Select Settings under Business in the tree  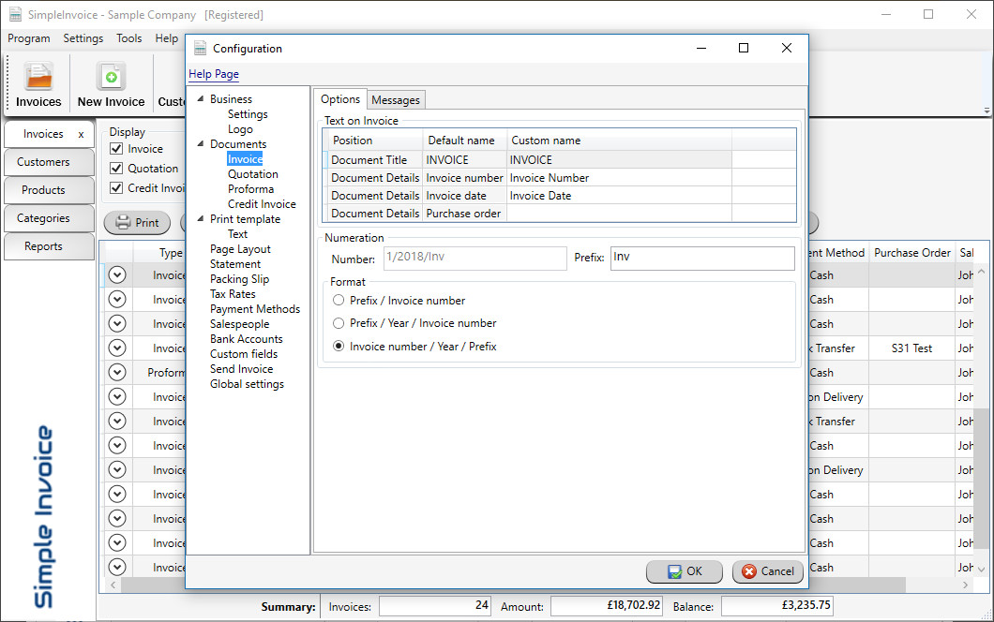coord(248,114)
